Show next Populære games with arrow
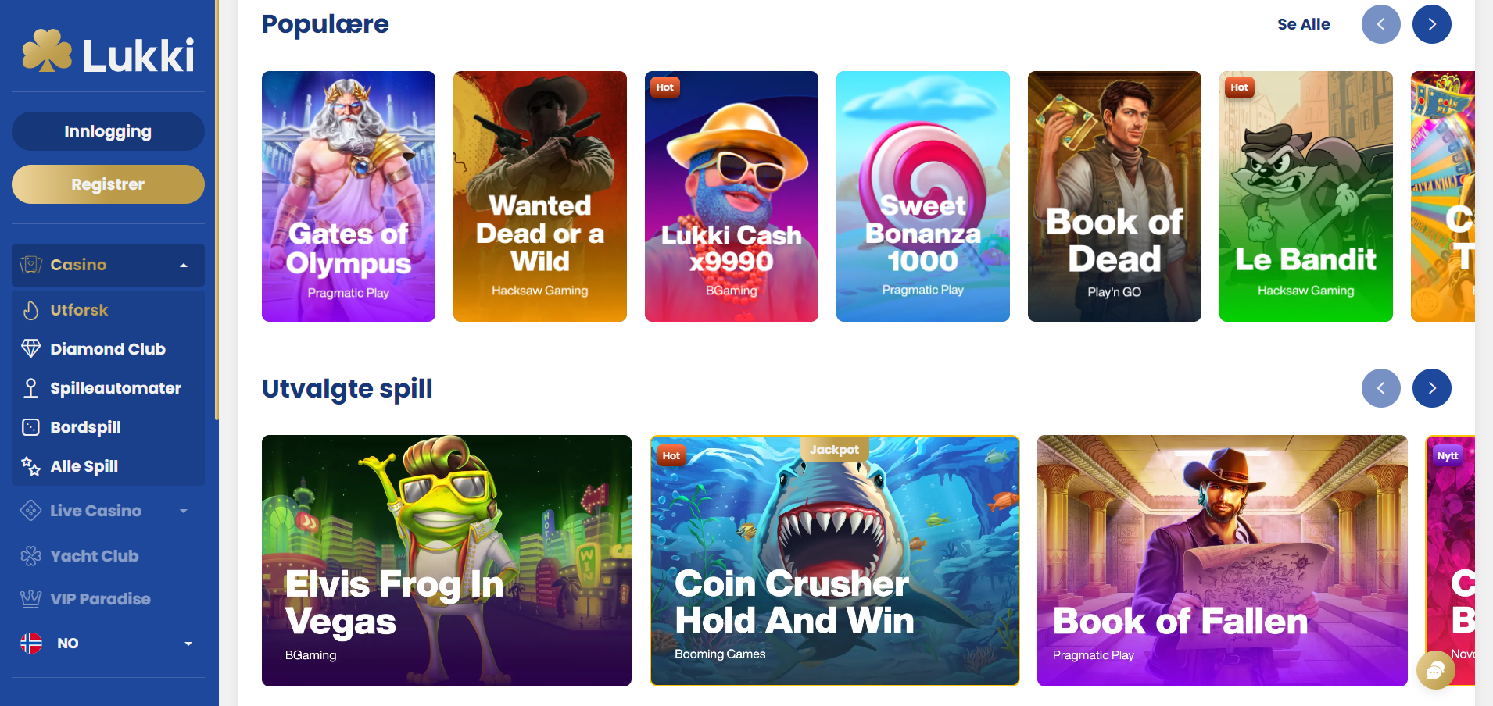The height and width of the screenshot is (706, 1493). pos(1431,24)
